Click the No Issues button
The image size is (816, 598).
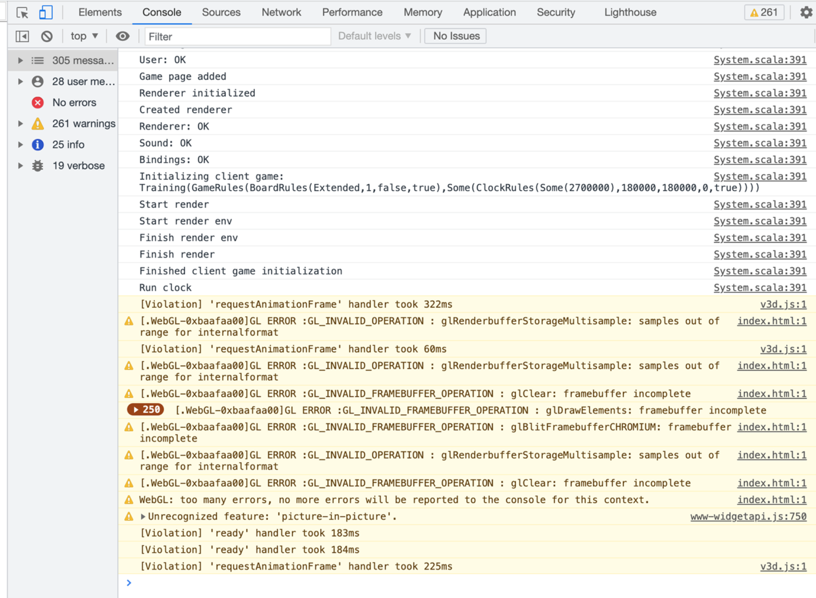pyautogui.click(x=456, y=36)
